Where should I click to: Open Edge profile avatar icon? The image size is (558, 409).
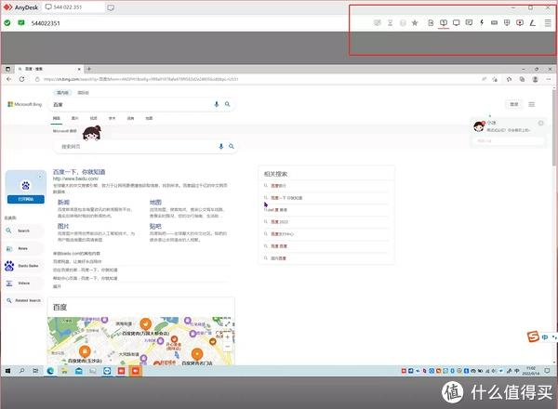click(535, 79)
